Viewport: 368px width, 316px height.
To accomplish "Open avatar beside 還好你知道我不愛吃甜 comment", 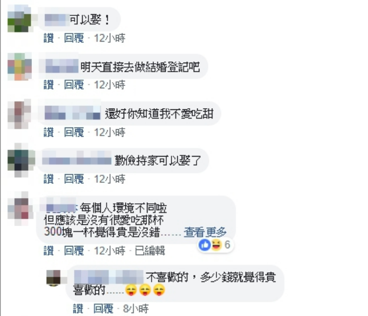I will pyautogui.click(x=19, y=114).
